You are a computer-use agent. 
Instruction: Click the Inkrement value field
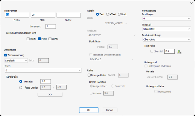pyautogui.click(x=51, y=27)
